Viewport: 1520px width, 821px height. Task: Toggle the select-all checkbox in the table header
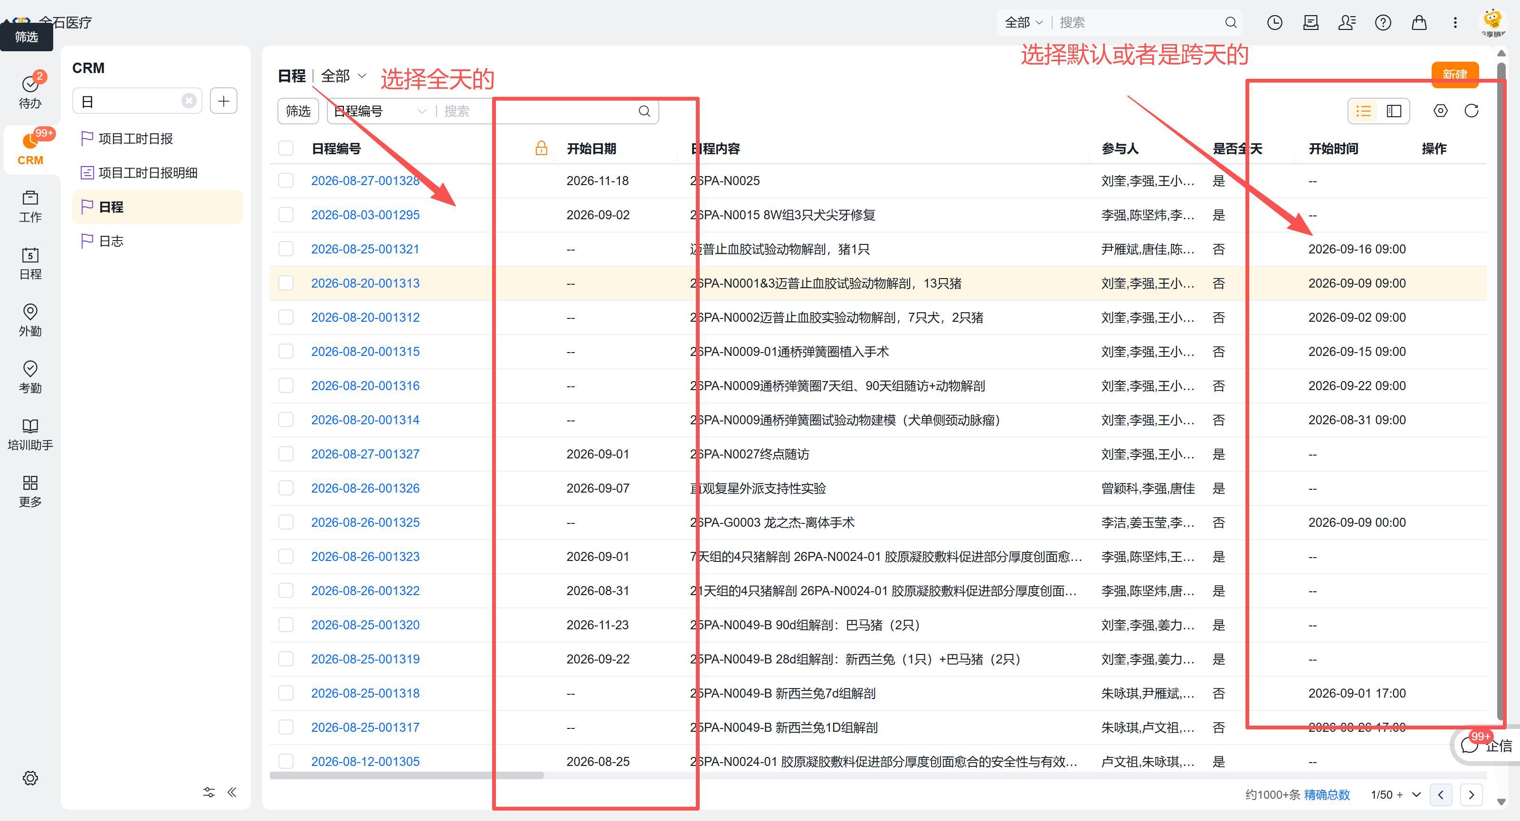click(286, 148)
